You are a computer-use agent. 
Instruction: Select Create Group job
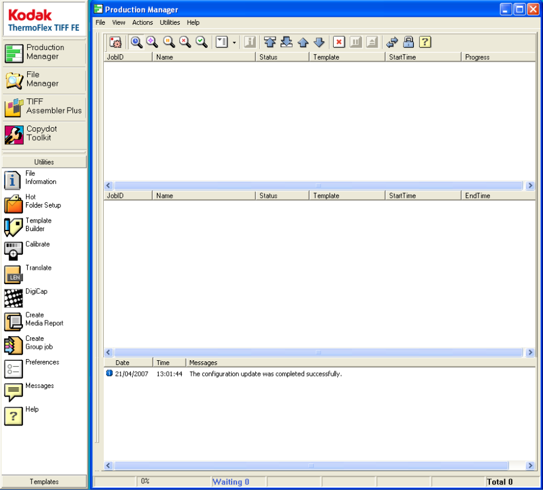click(x=28, y=344)
